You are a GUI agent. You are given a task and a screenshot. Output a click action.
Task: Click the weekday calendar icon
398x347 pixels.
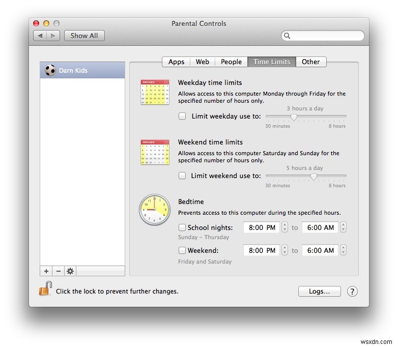coord(155,92)
